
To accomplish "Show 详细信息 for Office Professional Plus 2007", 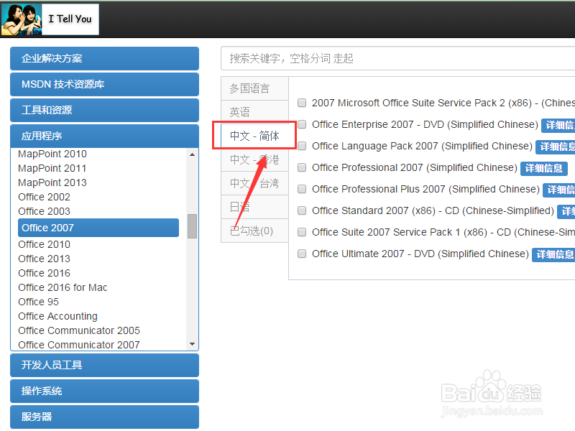I will pos(559,190).
